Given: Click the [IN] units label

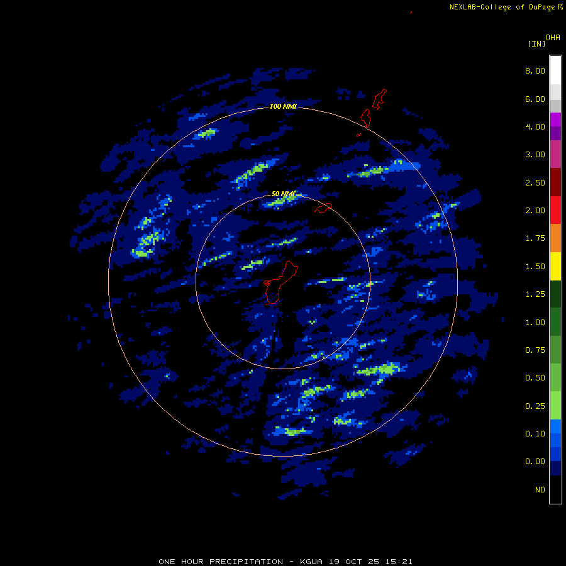Looking at the screenshot, I should 536,43.
